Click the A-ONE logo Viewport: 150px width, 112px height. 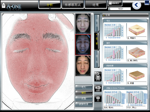point(11,6)
